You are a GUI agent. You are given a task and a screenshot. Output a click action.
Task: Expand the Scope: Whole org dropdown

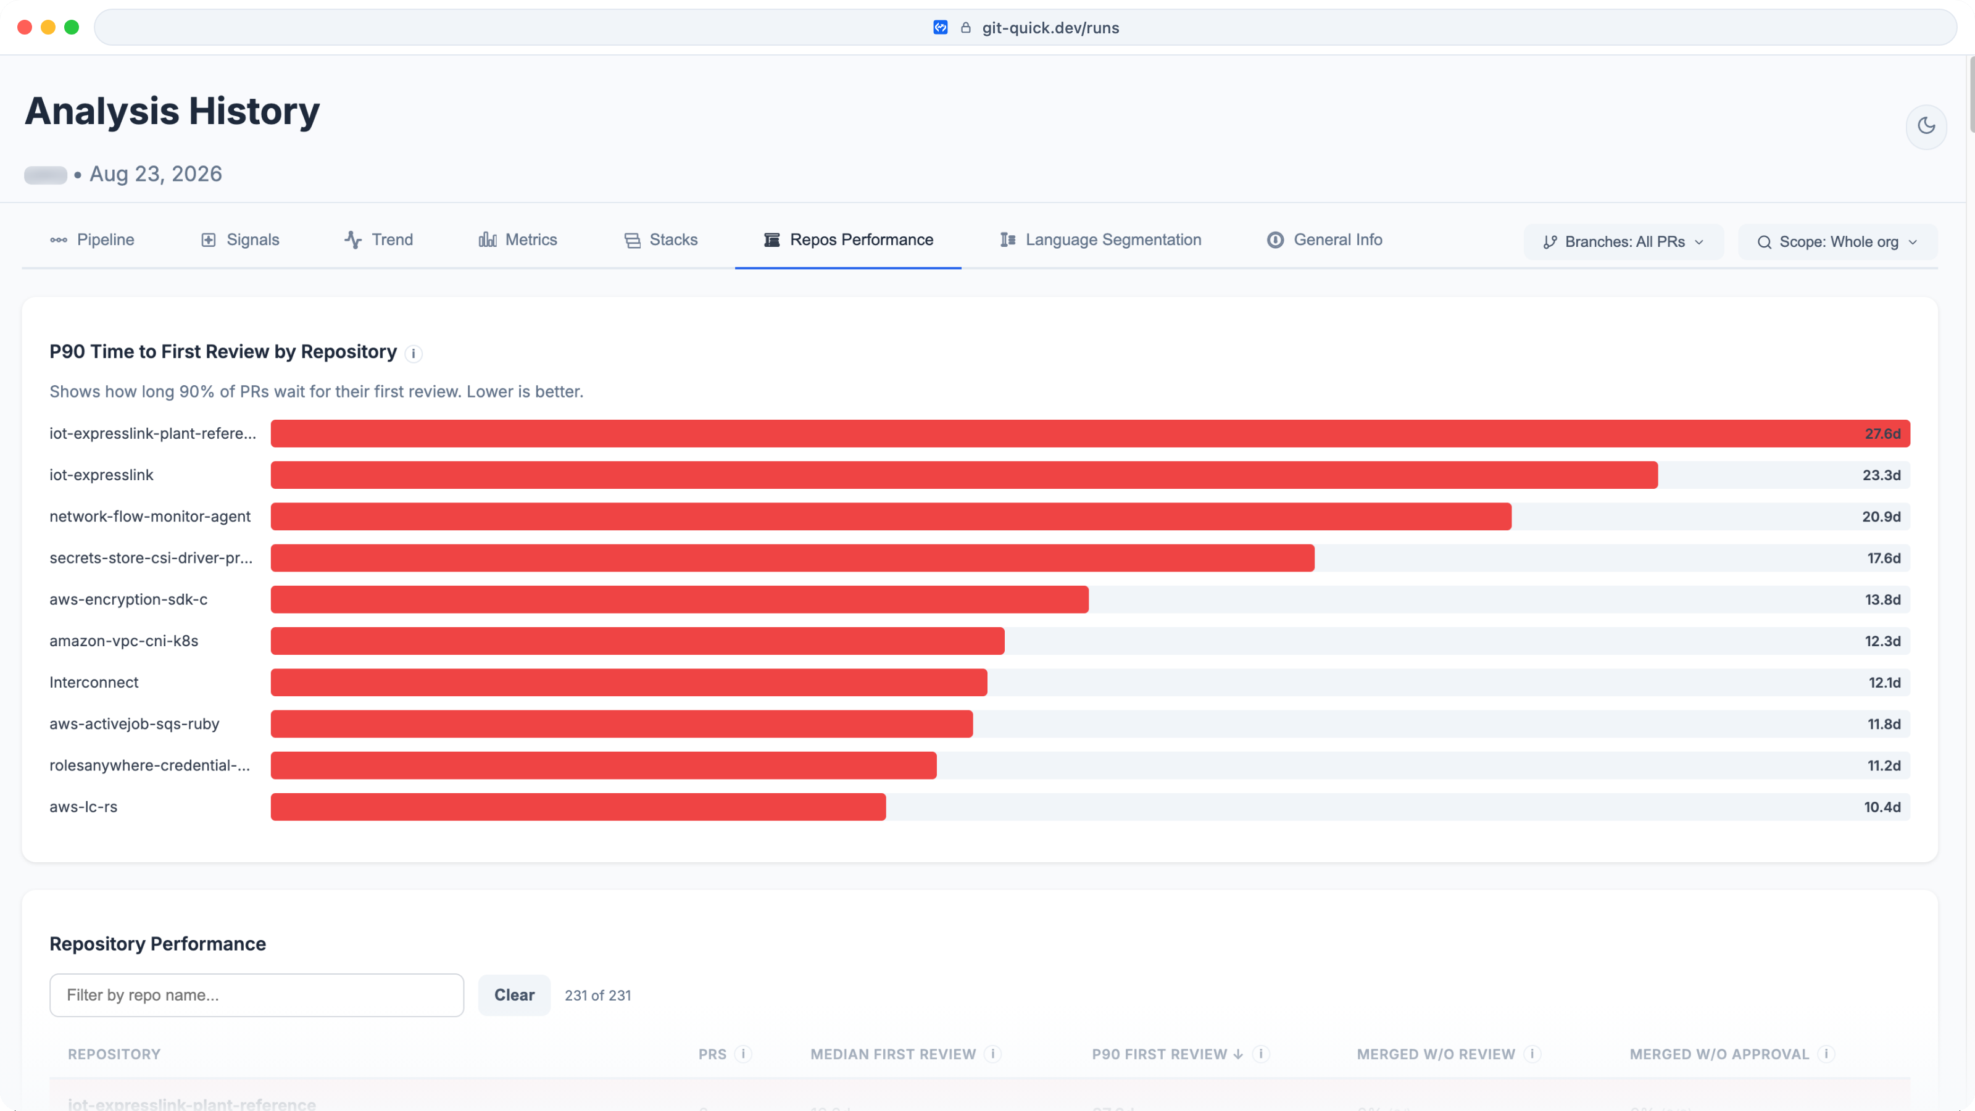tap(1837, 243)
